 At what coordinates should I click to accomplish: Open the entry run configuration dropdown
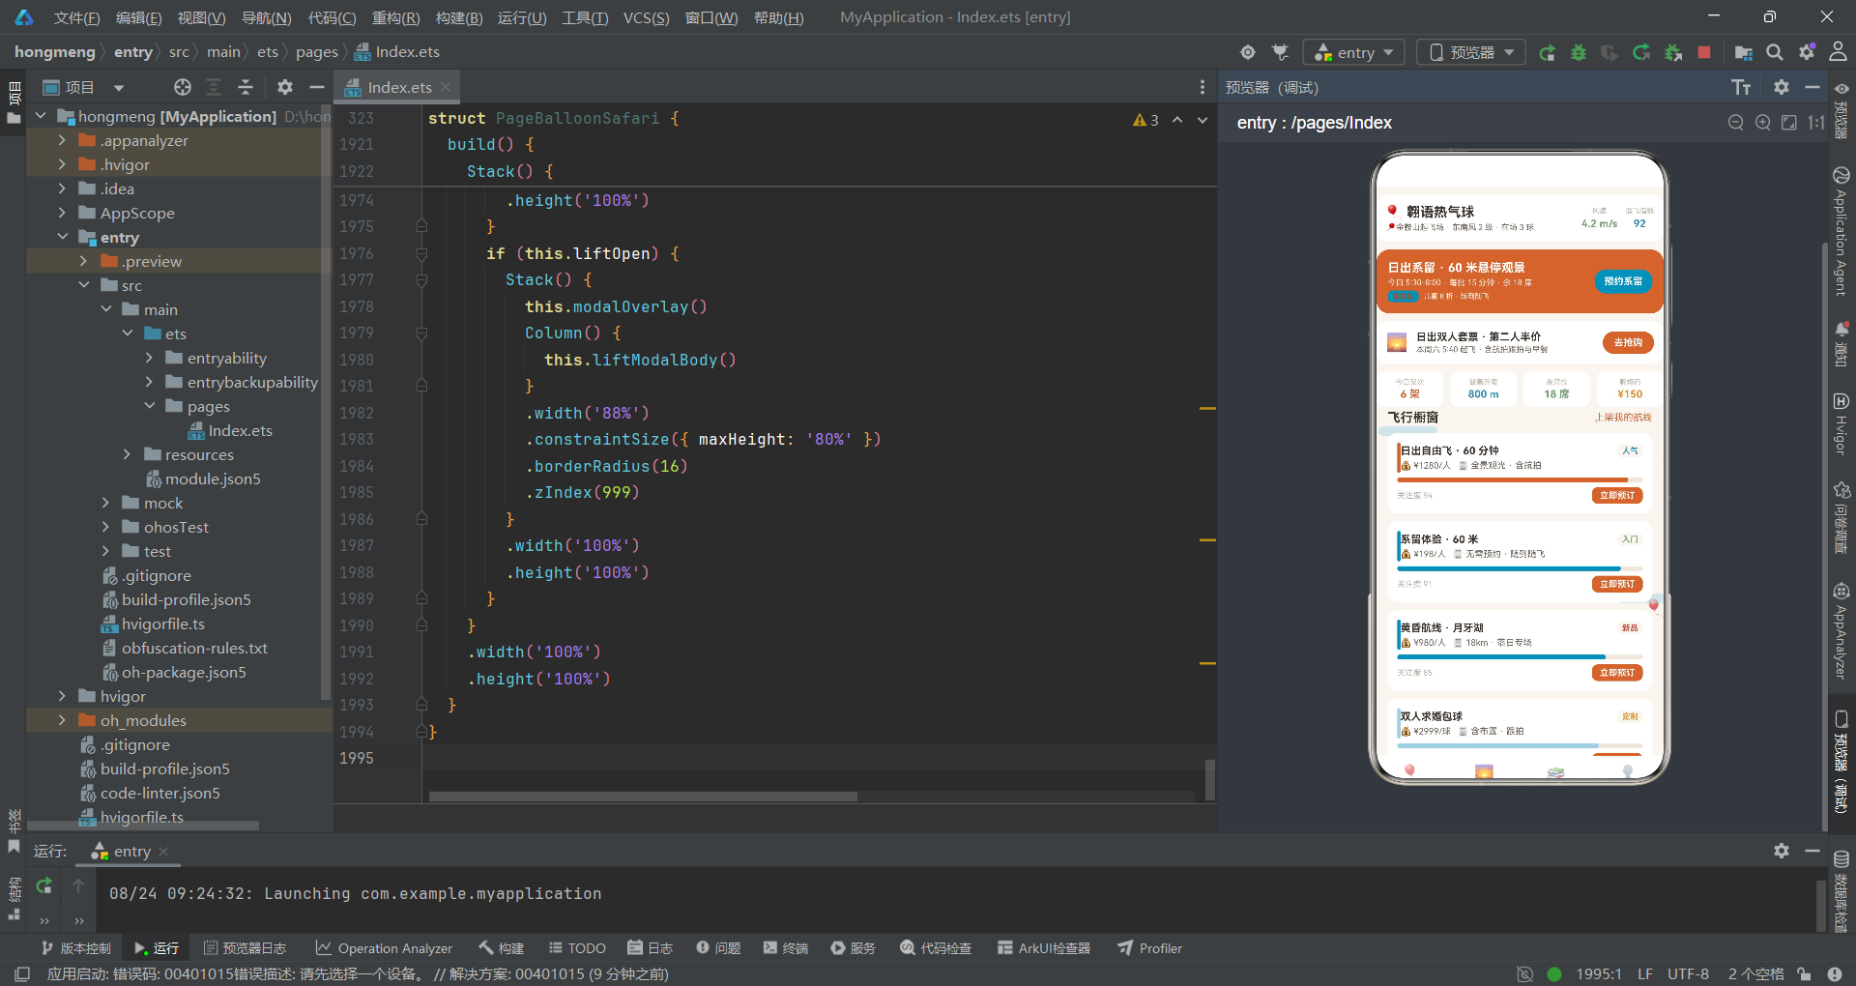click(x=1354, y=52)
